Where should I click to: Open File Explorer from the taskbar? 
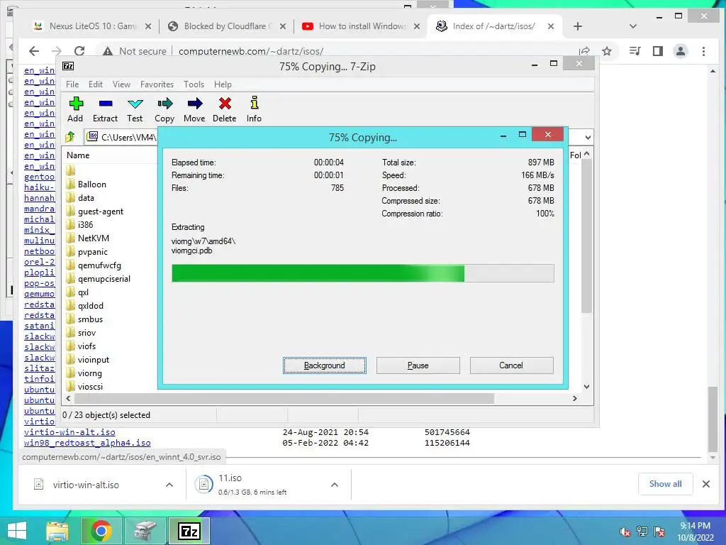click(x=57, y=531)
